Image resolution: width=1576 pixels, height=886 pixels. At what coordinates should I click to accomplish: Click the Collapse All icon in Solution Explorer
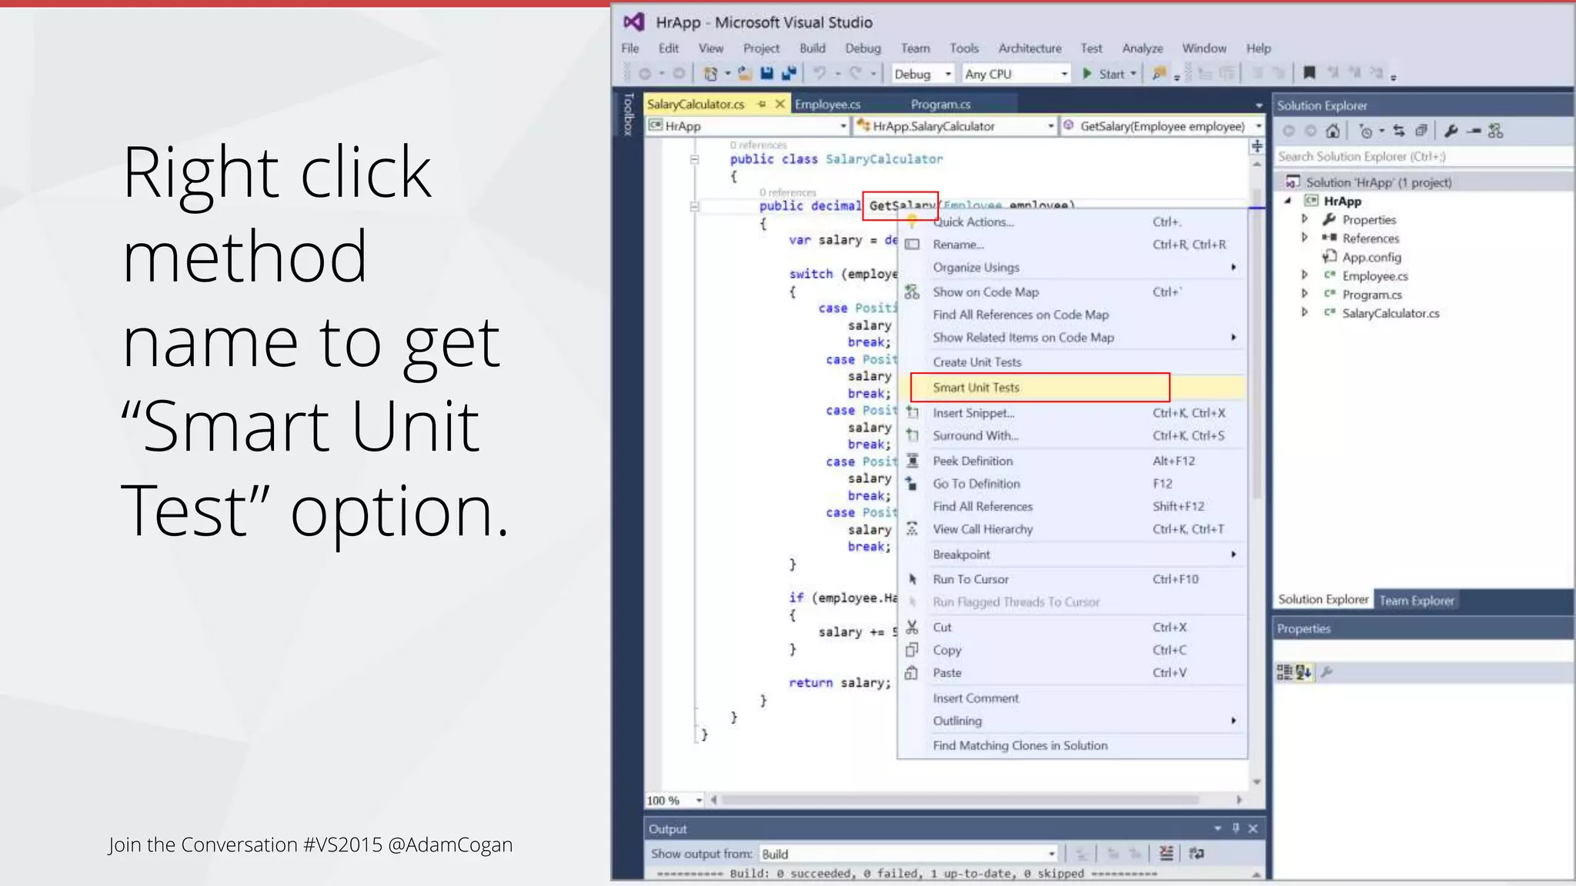pyautogui.click(x=1421, y=131)
